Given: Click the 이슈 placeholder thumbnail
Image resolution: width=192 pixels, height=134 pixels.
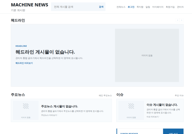Looking at the screenshot, I should click(131, 110).
